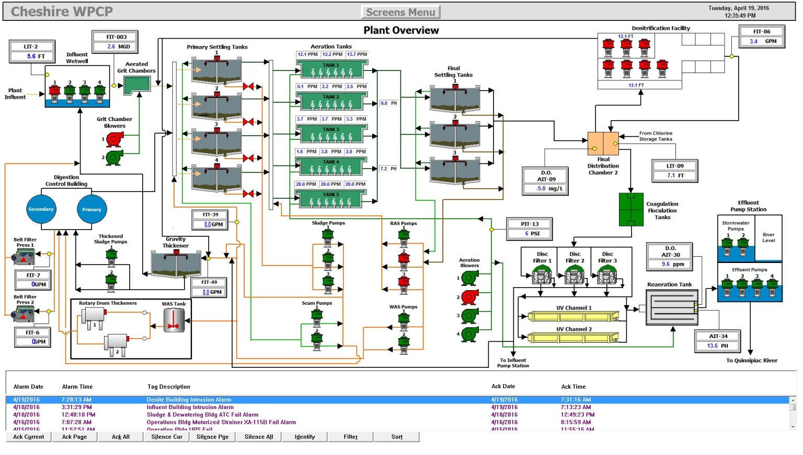Select the Final Distribution Chamber 2 box
Screen dimensions: 803x455
[x=603, y=143]
